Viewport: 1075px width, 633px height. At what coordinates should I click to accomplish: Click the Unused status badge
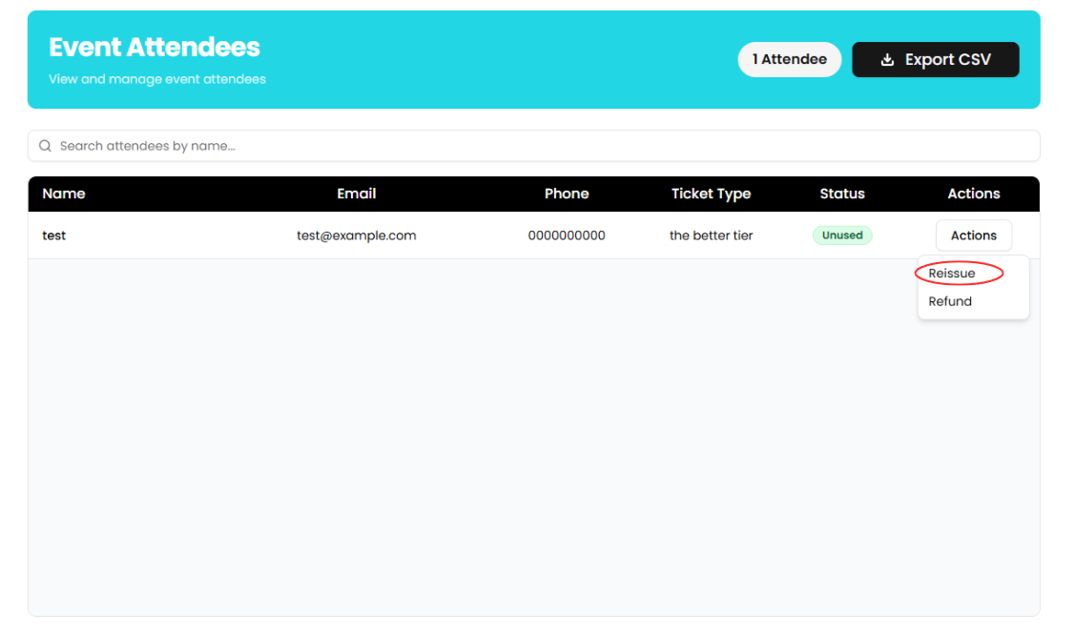pyautogui.click(x=842, y=235)
